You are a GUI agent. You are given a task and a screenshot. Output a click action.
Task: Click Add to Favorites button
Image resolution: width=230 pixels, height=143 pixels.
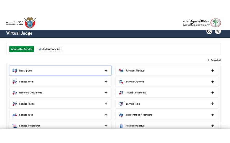pos(50,49)
